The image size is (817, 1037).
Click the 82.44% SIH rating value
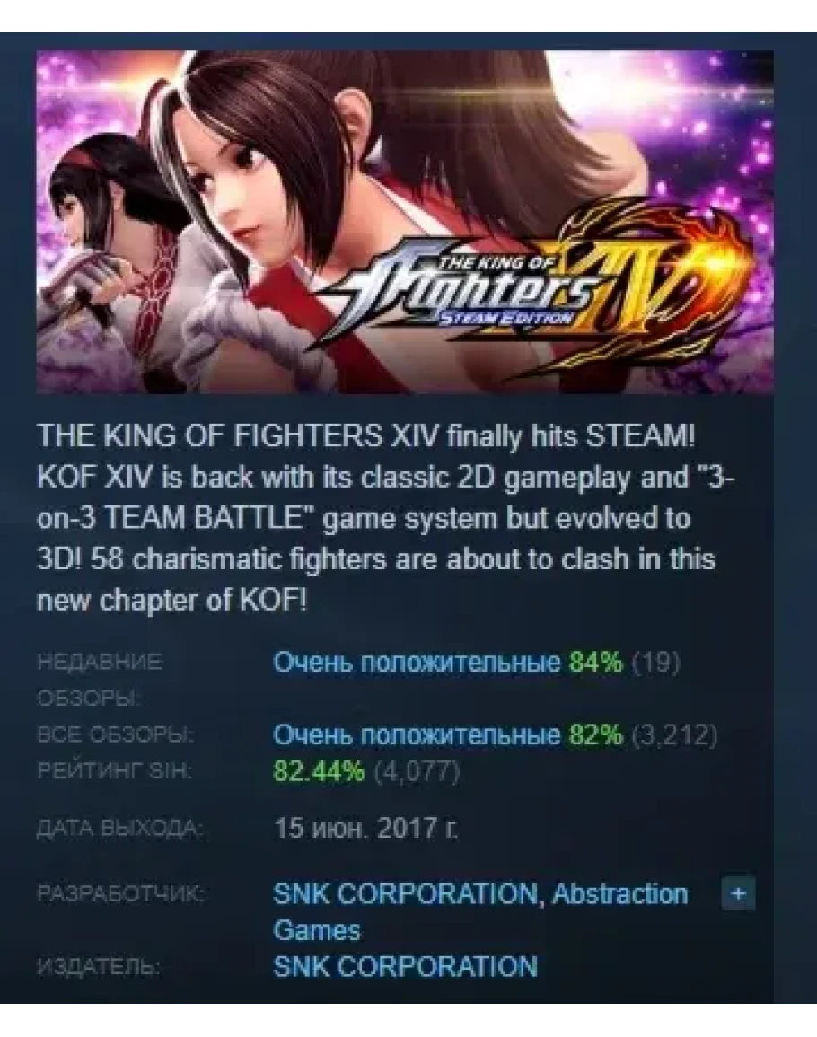(318, 770)
